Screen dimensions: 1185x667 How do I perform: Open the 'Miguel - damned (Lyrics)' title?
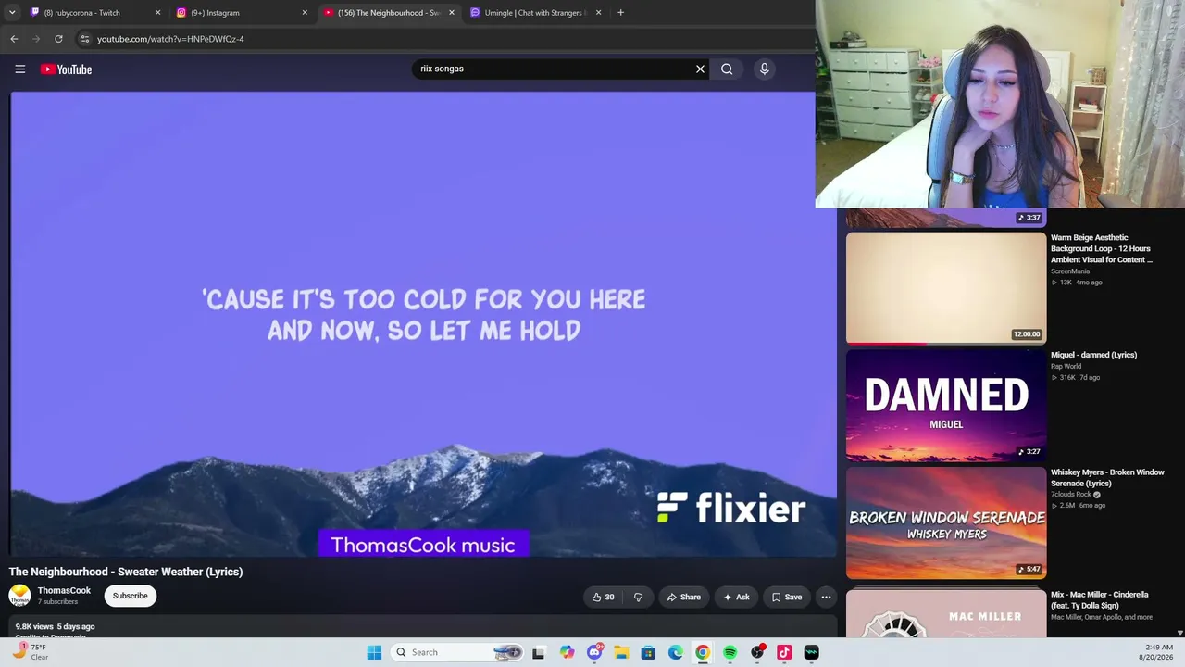pyautogui.click(x=1093, y=355)
